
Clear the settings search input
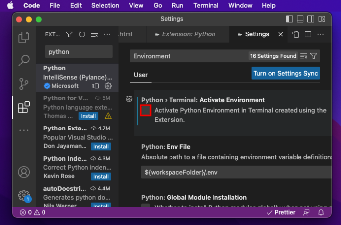point(304,56)
